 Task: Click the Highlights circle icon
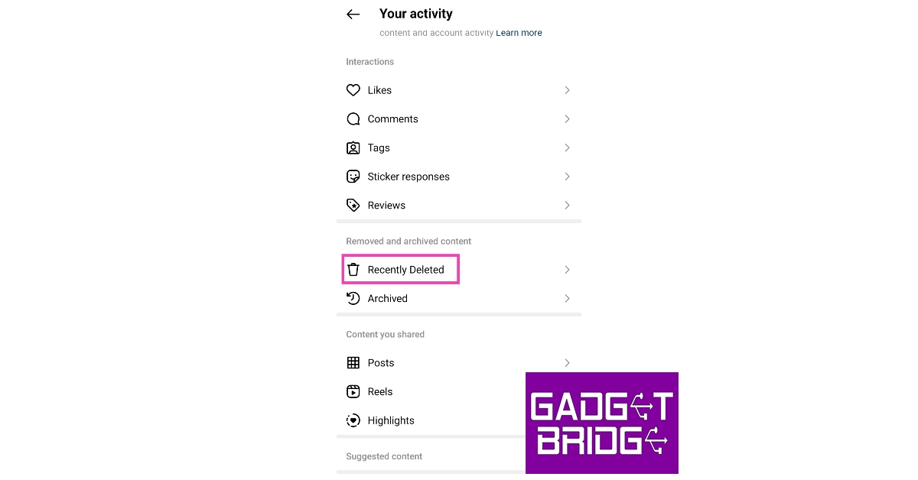point(353,420)
